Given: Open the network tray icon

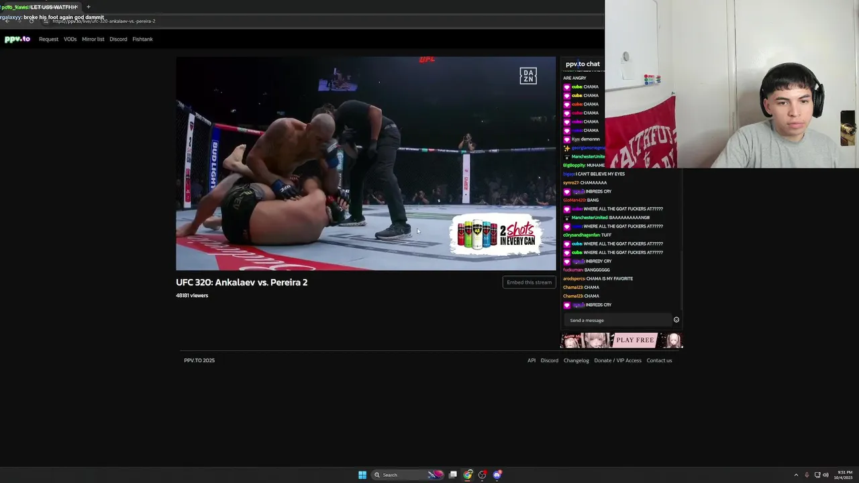Looking at the screenshot, I should click(817, 475).
